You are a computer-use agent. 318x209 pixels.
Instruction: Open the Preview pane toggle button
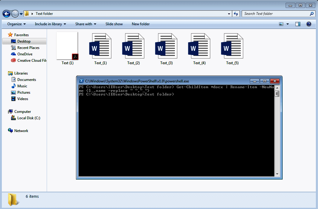tap(298, 24)
